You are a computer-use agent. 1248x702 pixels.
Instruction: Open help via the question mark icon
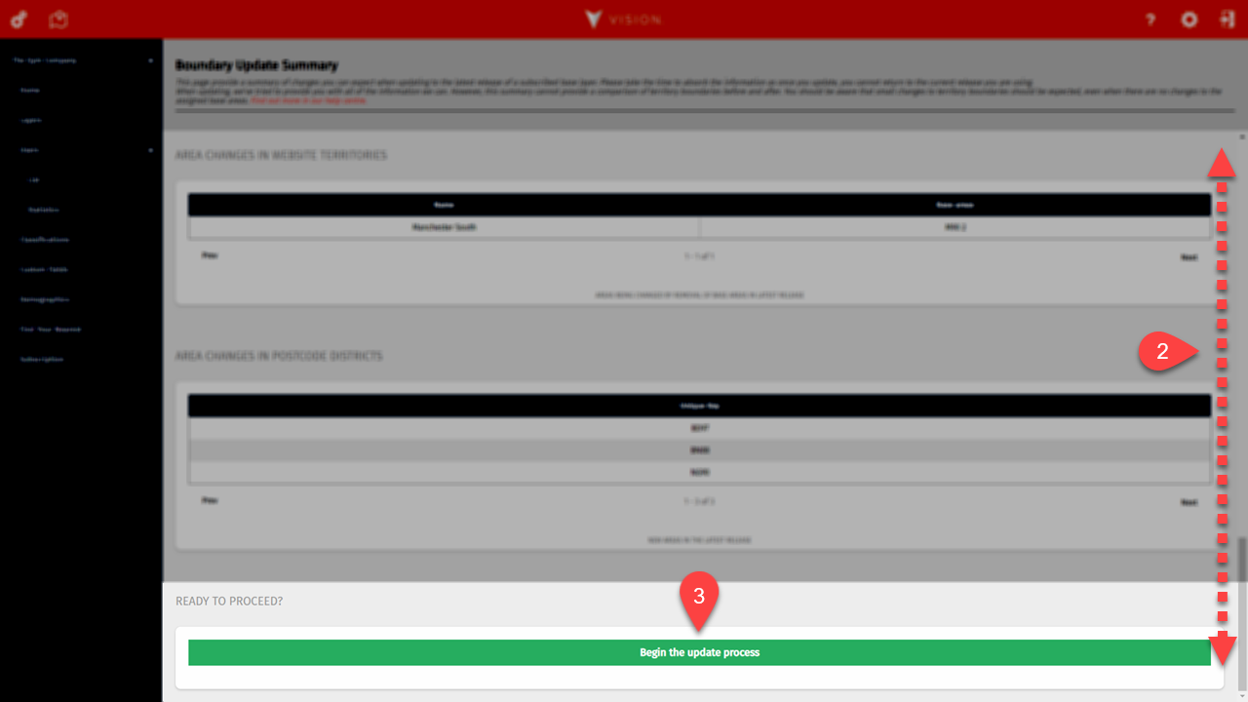pos(1150,19)
